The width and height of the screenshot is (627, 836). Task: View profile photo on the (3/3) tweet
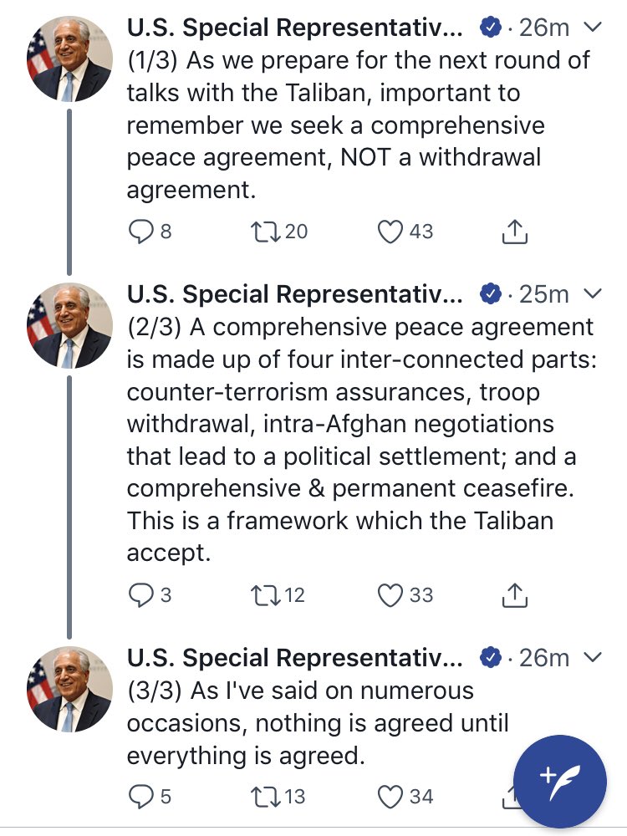(70, 690)
